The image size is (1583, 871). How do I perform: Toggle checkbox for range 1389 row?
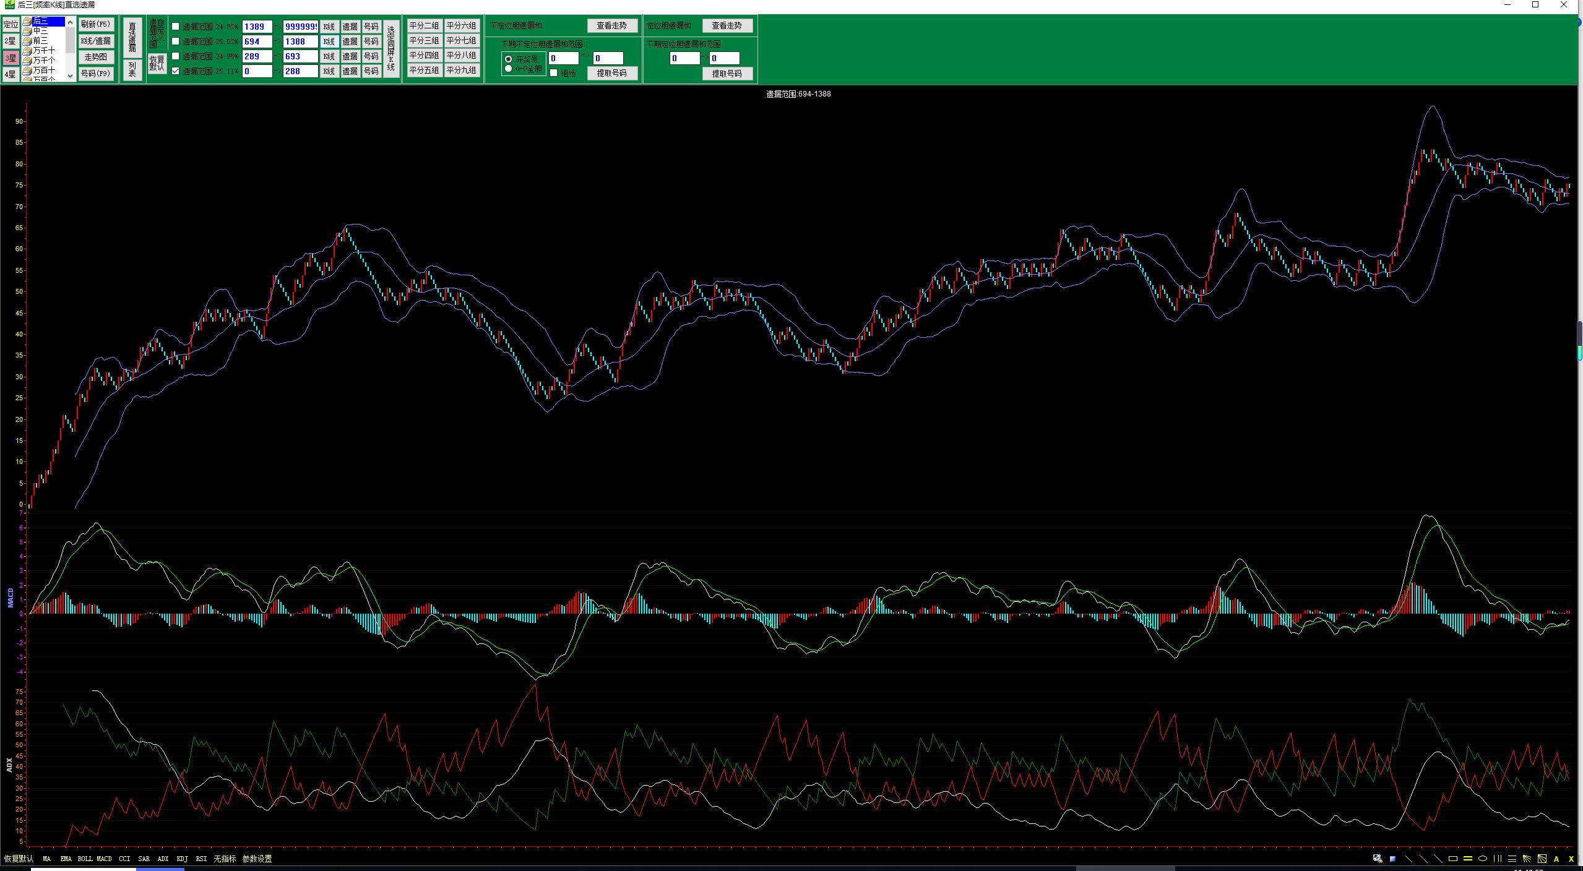tap(176, 27)
